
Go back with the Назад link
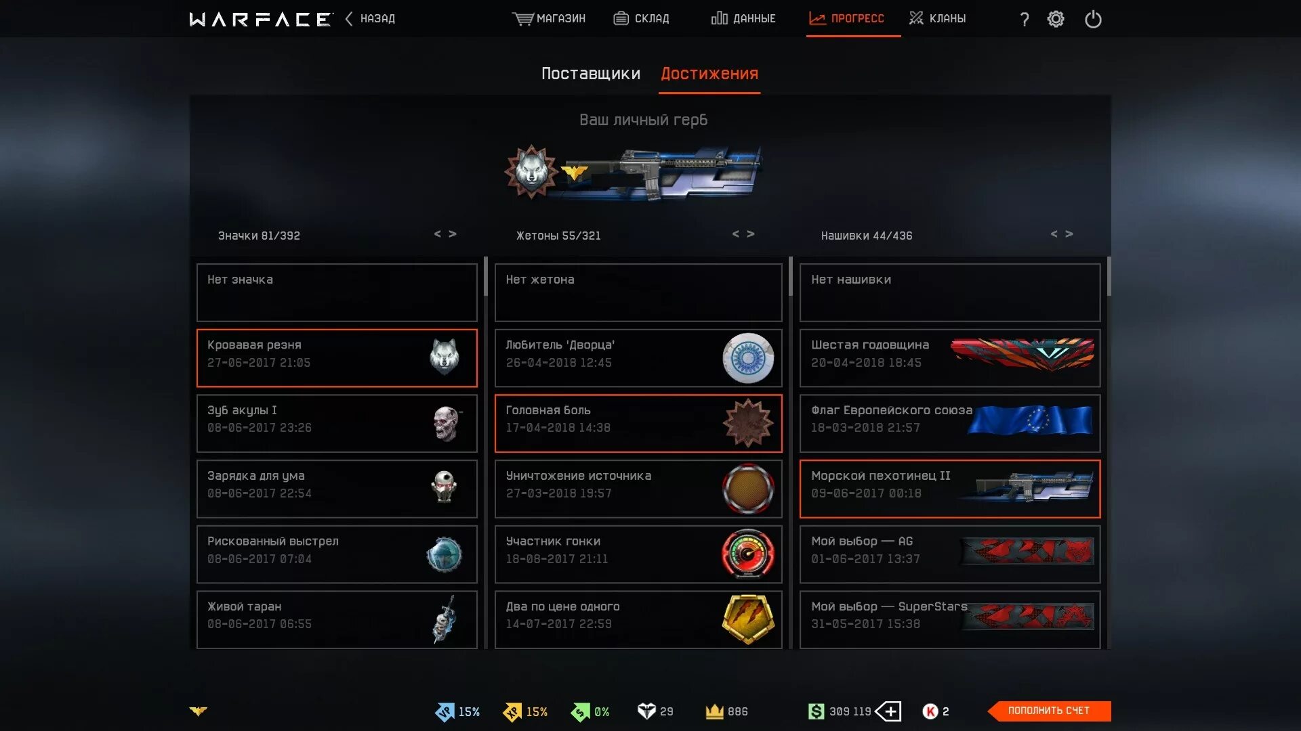370,18
